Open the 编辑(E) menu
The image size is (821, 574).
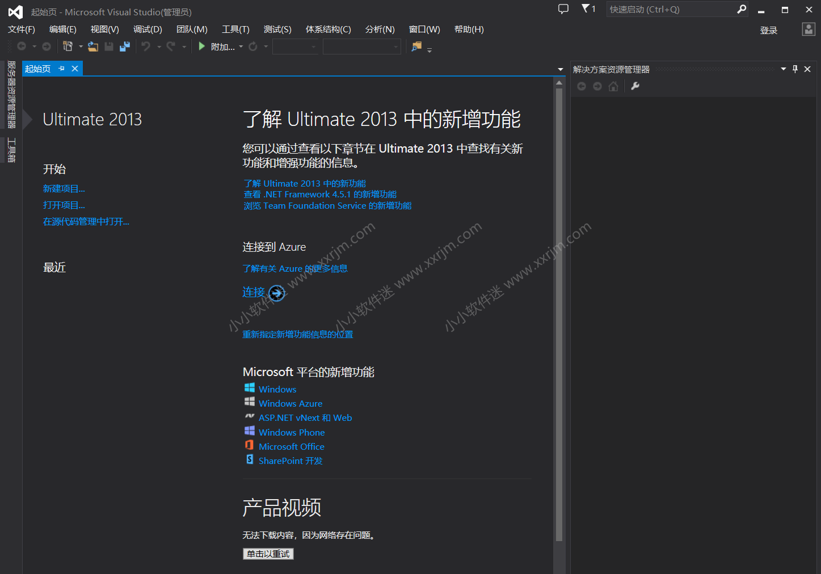tap(63, 29)
